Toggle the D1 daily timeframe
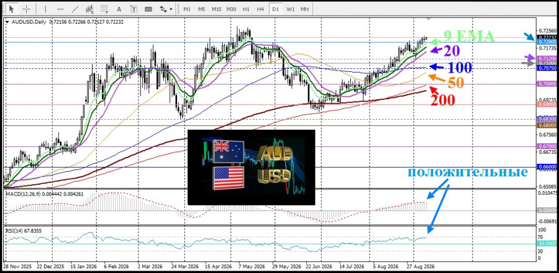The image size is (559, 273). pos(276,9)
